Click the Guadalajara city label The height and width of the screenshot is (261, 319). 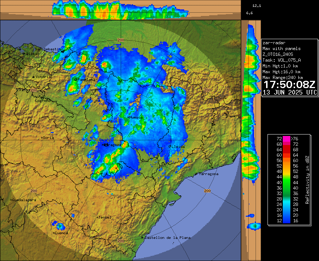point(24,200)
